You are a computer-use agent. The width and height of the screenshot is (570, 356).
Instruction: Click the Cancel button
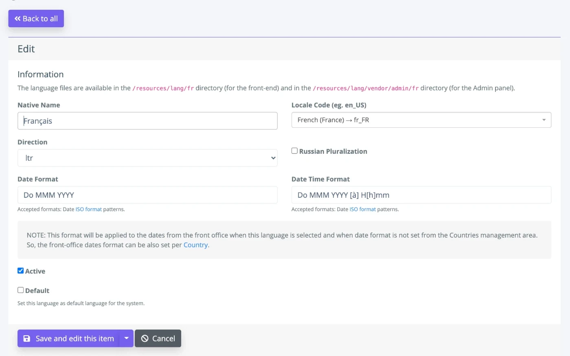[x=158, y=339]
